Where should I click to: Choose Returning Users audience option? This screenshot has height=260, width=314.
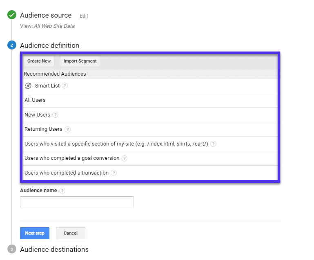pos(43,129)
